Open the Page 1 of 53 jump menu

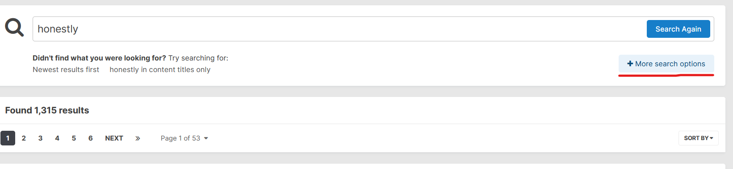[x=184, y=138]
